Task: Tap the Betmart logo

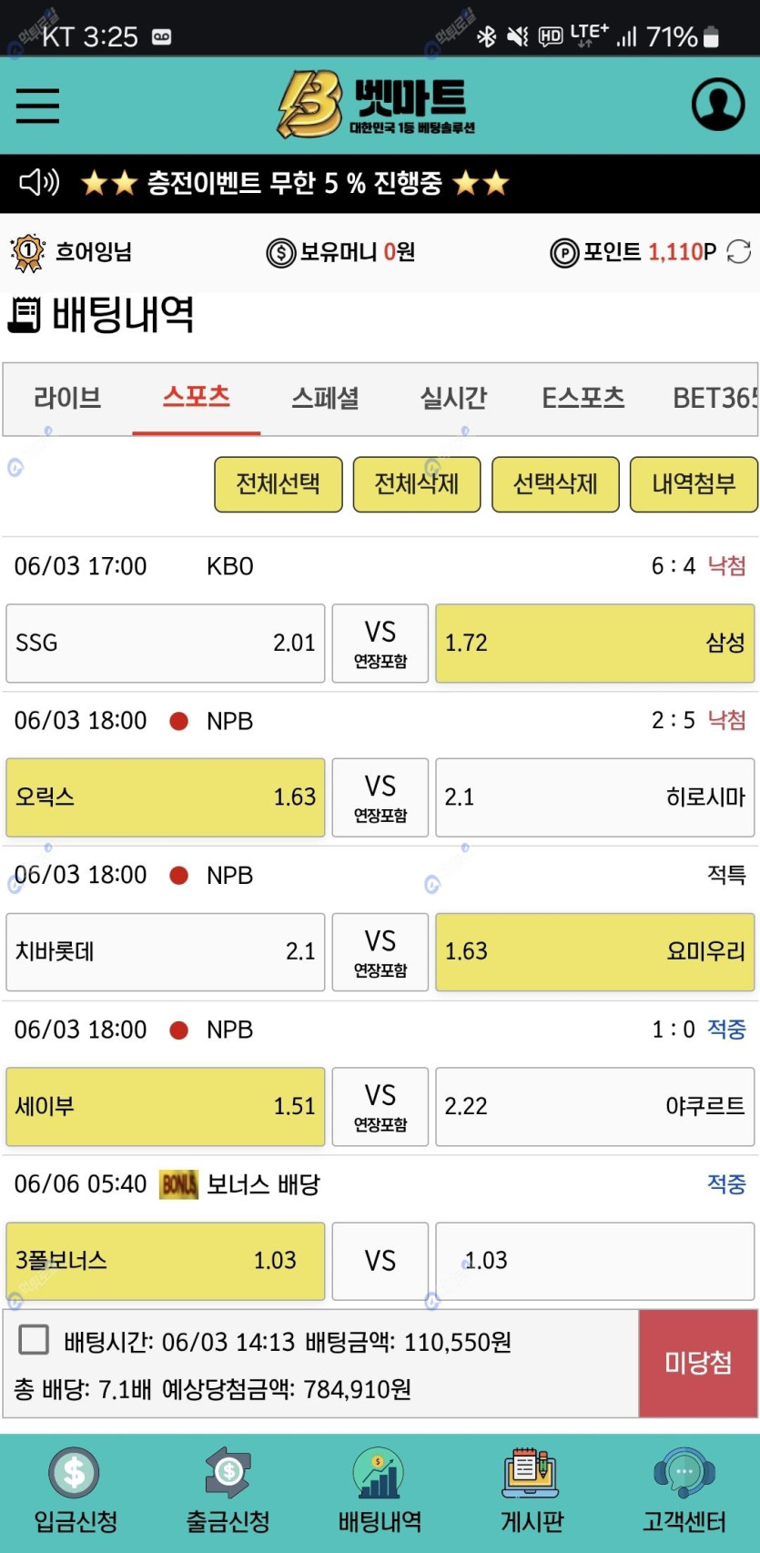Action: coord(377,105)
